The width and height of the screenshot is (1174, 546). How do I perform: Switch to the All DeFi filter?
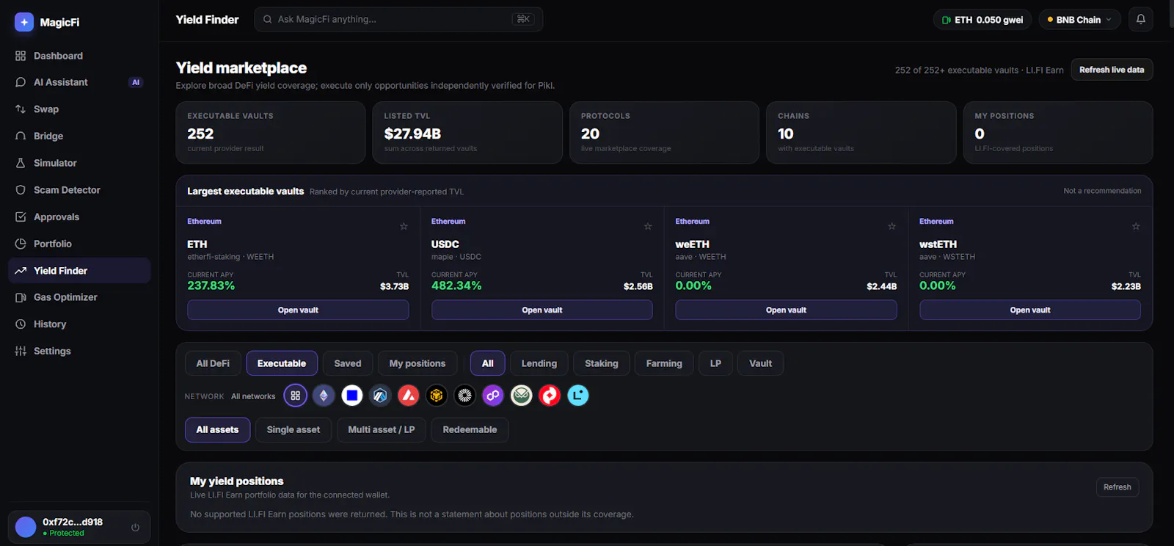click(213, 363)
